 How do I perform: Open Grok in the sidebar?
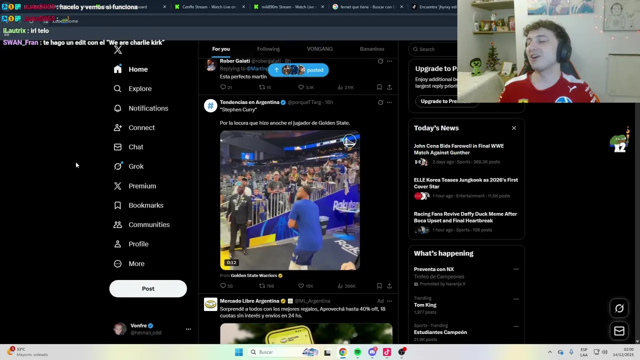(x=129, y=166)
